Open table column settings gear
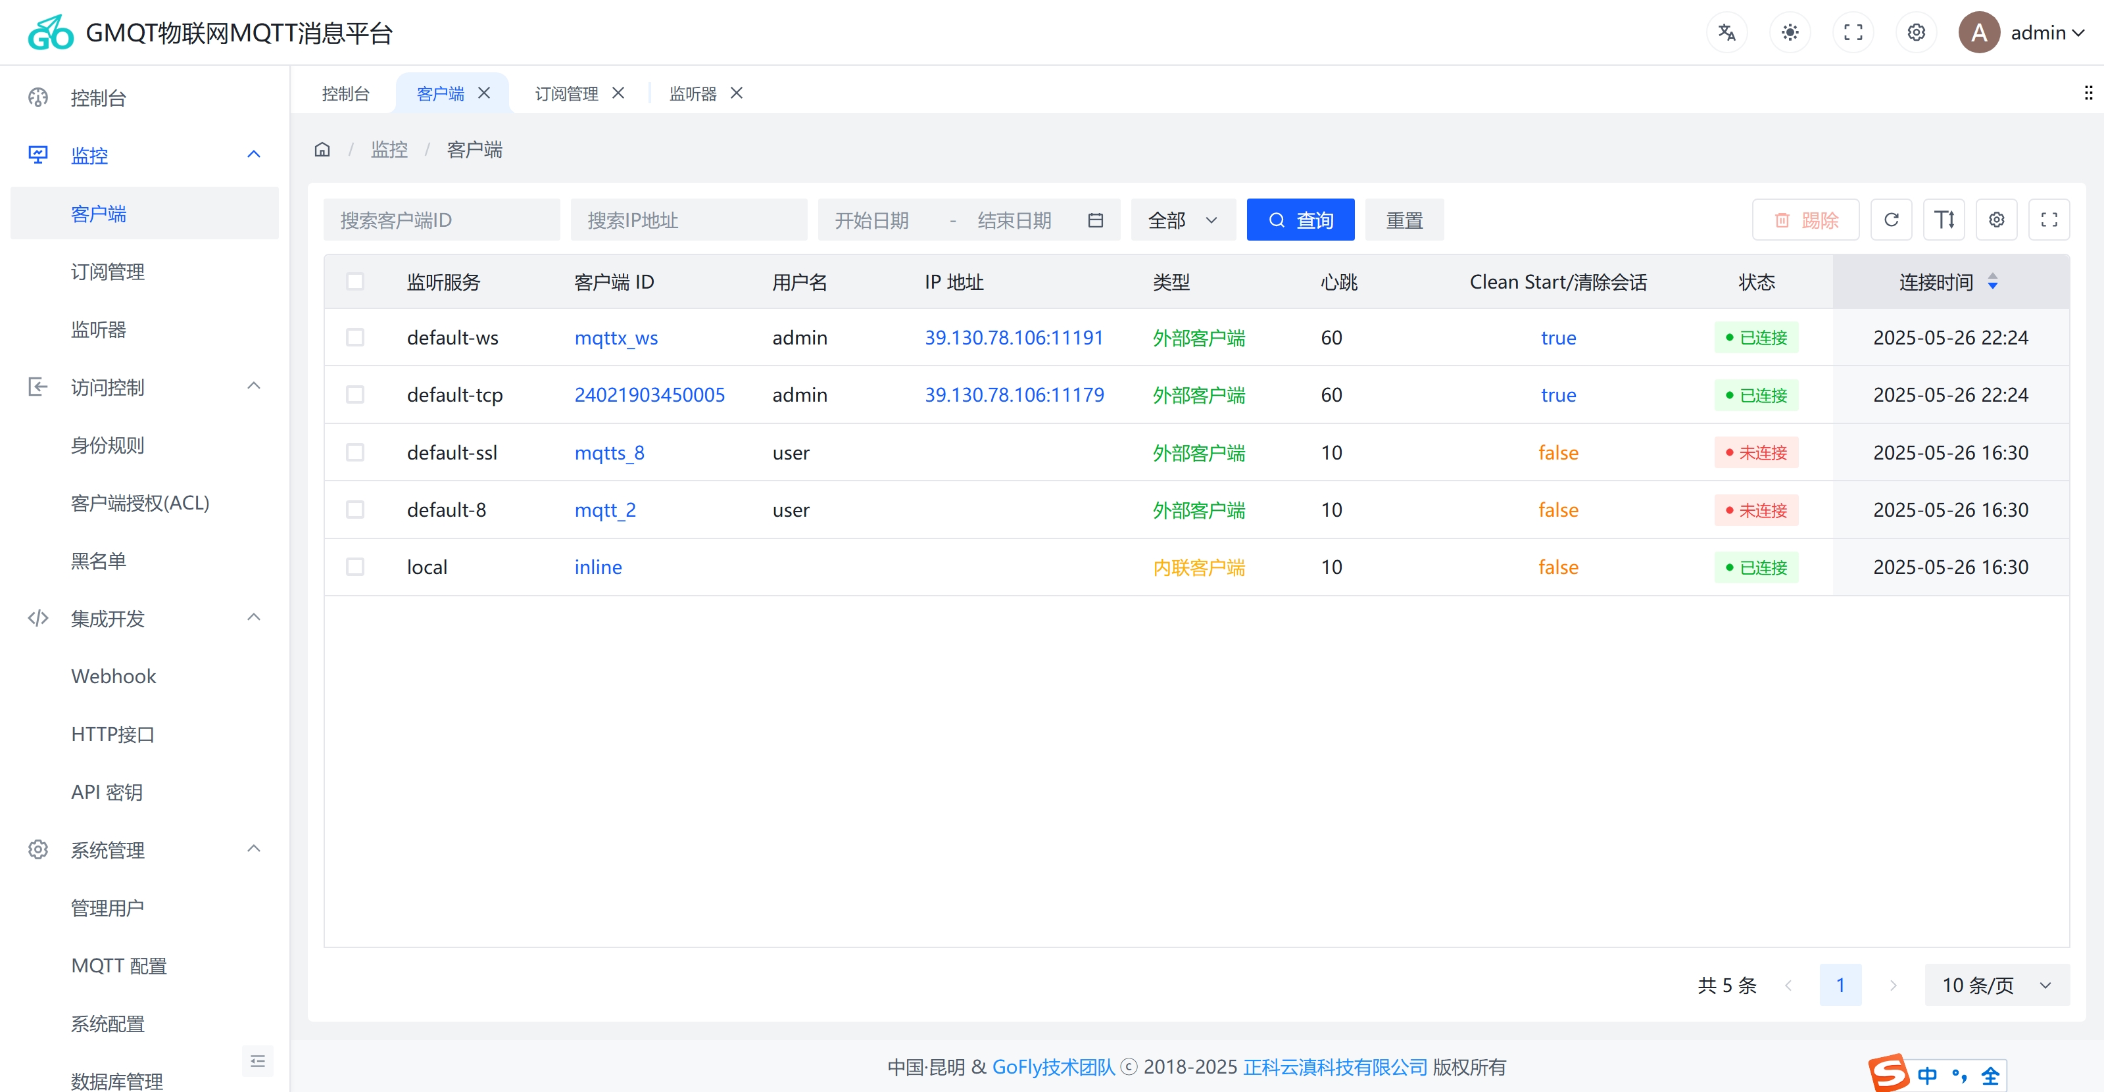The width and height of the screenshot is (2104, 1092). [1997, 219]
